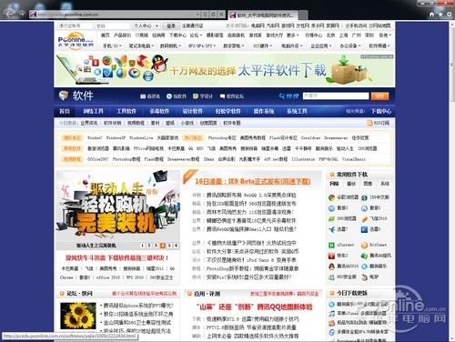Click the BitComet orange icon
The height and width of the screenshot is (342, 455).
click(x=364, y=245)
